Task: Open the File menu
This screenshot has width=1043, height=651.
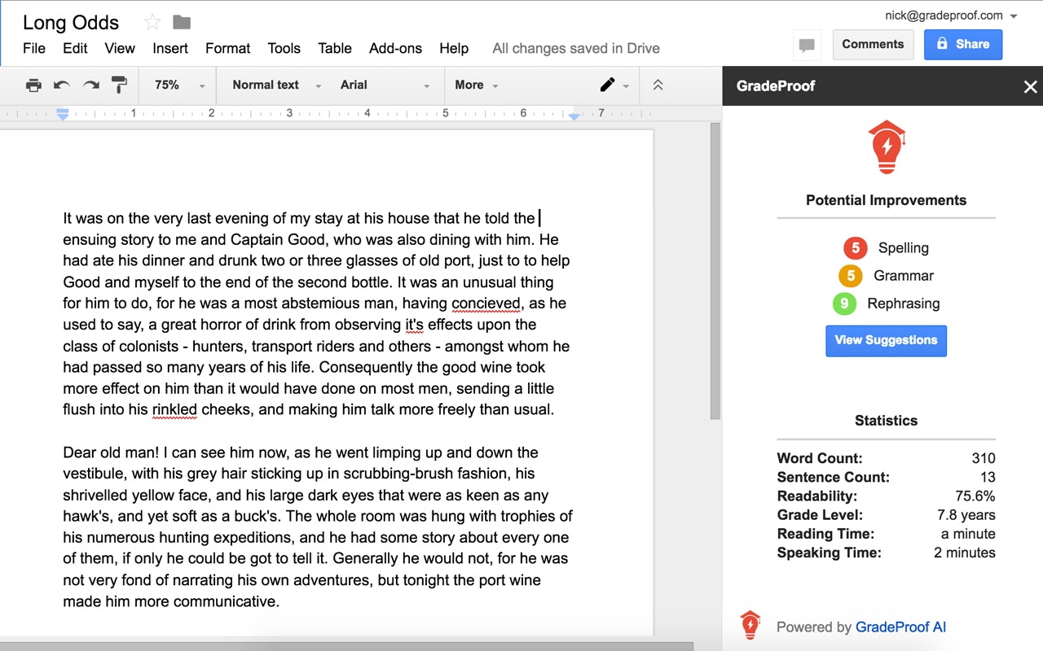Action: (x=34, y=48)
